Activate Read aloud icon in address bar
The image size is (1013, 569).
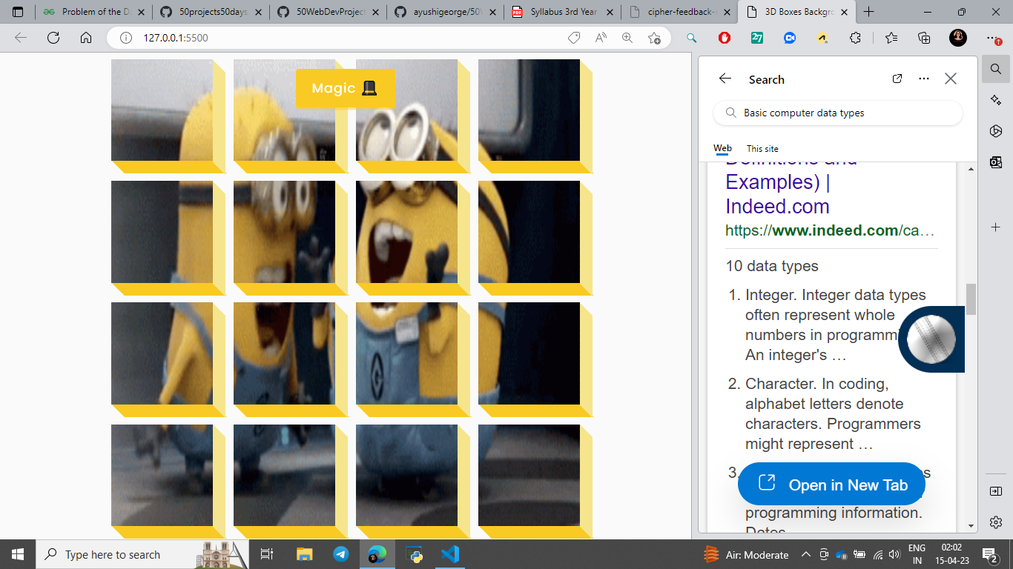pos(601,38)
